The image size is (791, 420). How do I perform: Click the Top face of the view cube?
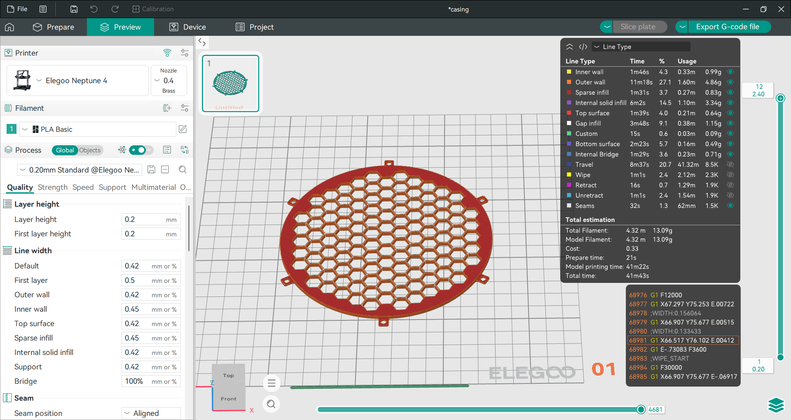tap(228, 376)
